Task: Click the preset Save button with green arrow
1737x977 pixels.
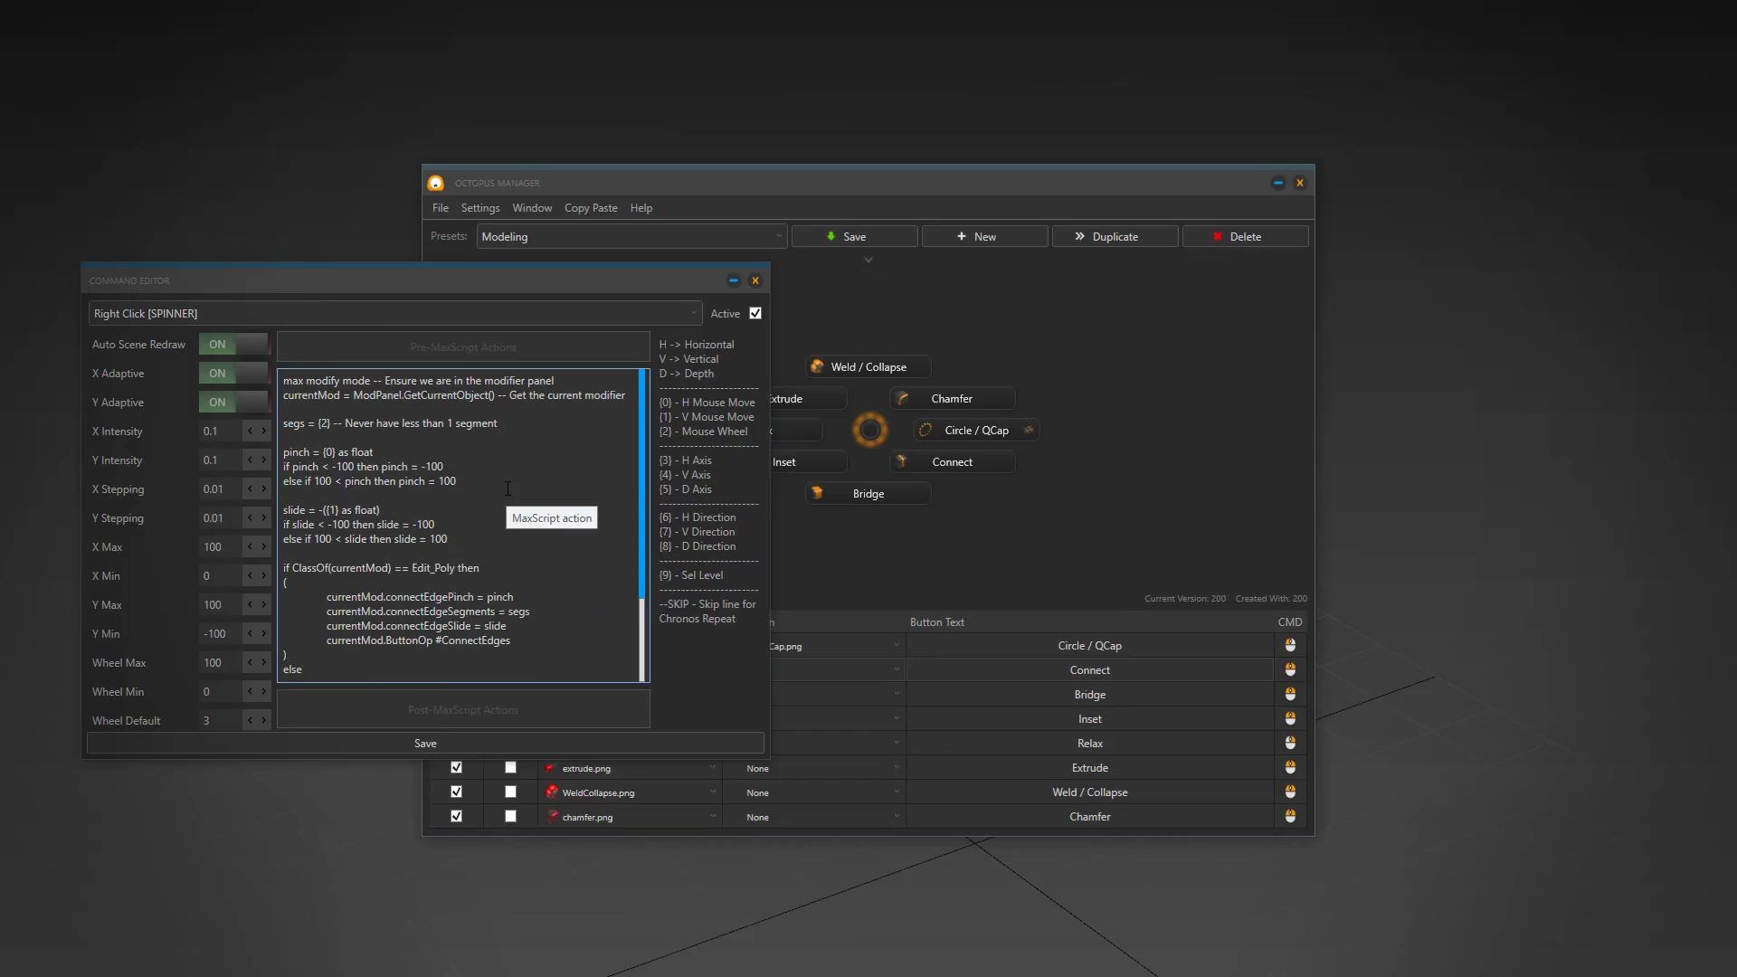Action: pyautogui.click(x=855, y=236)
